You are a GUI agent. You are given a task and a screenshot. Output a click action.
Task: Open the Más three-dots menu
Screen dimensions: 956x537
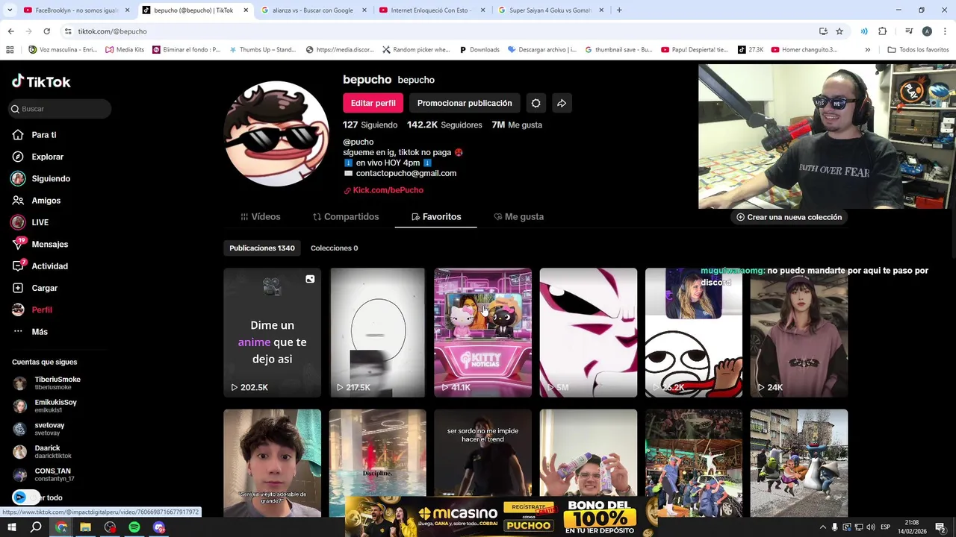pyautogui.click(x=18, y=332)
